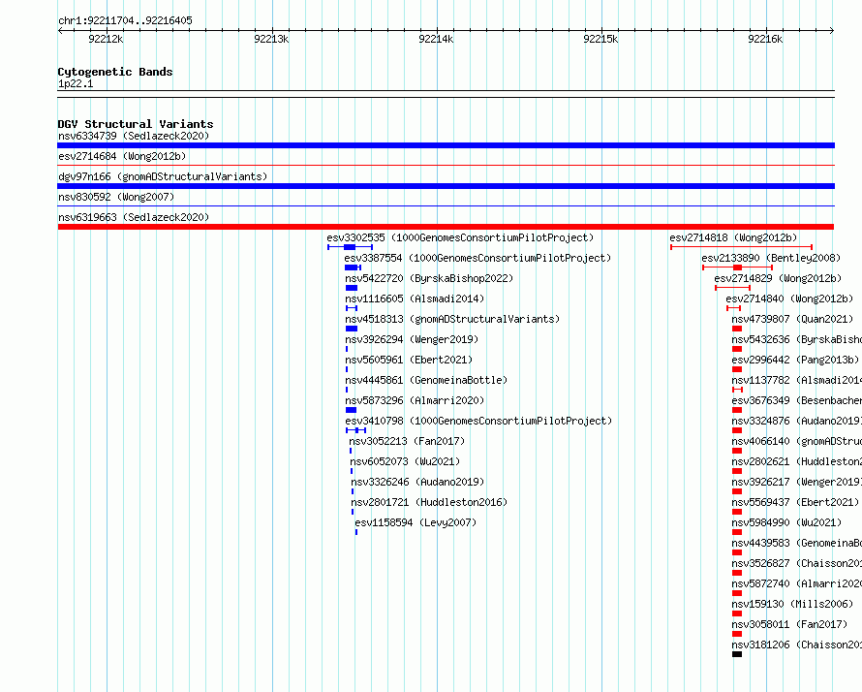Click the Cytogenetic Bands track title
The width and height of the screenshot is (862, 692).
point(115,72)
